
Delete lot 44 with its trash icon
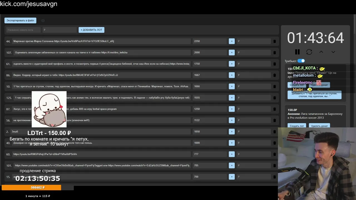[x=275, y=41]
